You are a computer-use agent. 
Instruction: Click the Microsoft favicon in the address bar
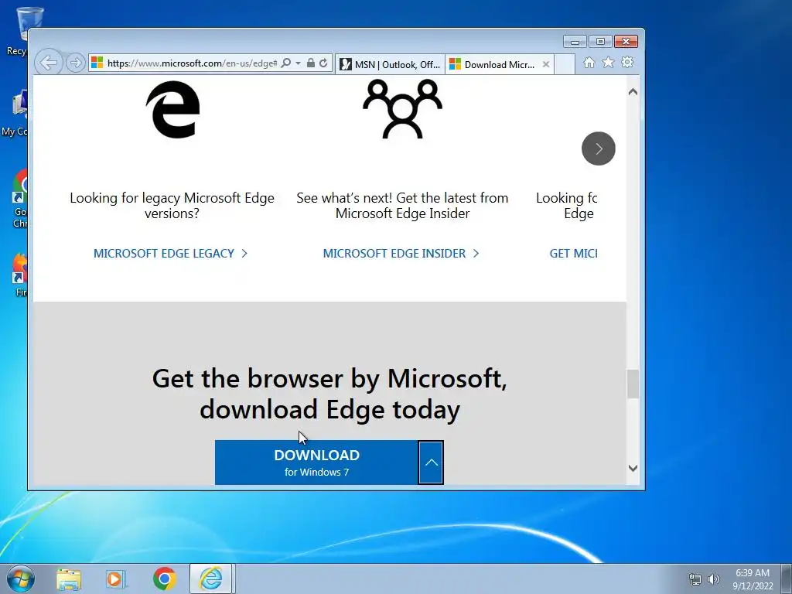[97, 63]
